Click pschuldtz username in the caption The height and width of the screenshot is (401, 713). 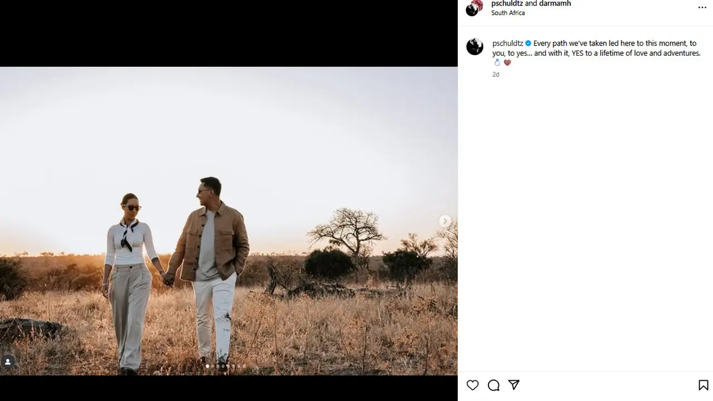[x=507, y=43]
